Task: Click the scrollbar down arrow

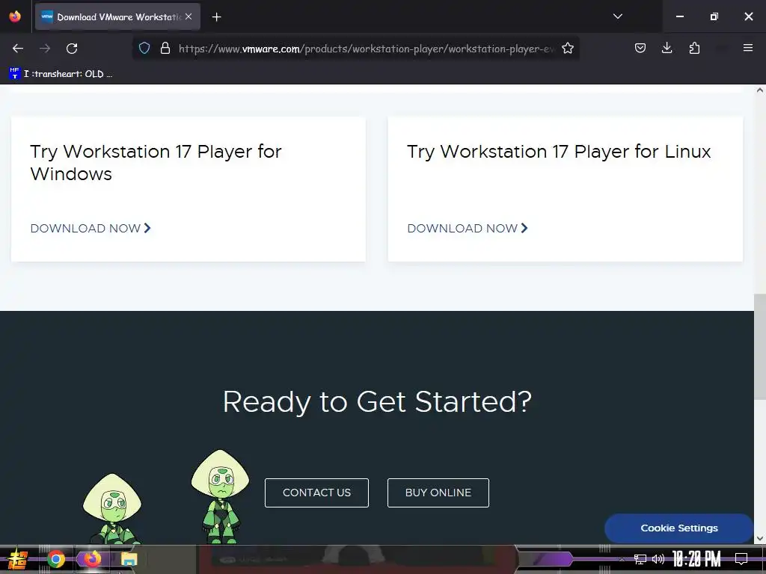Action: [760, 539]
